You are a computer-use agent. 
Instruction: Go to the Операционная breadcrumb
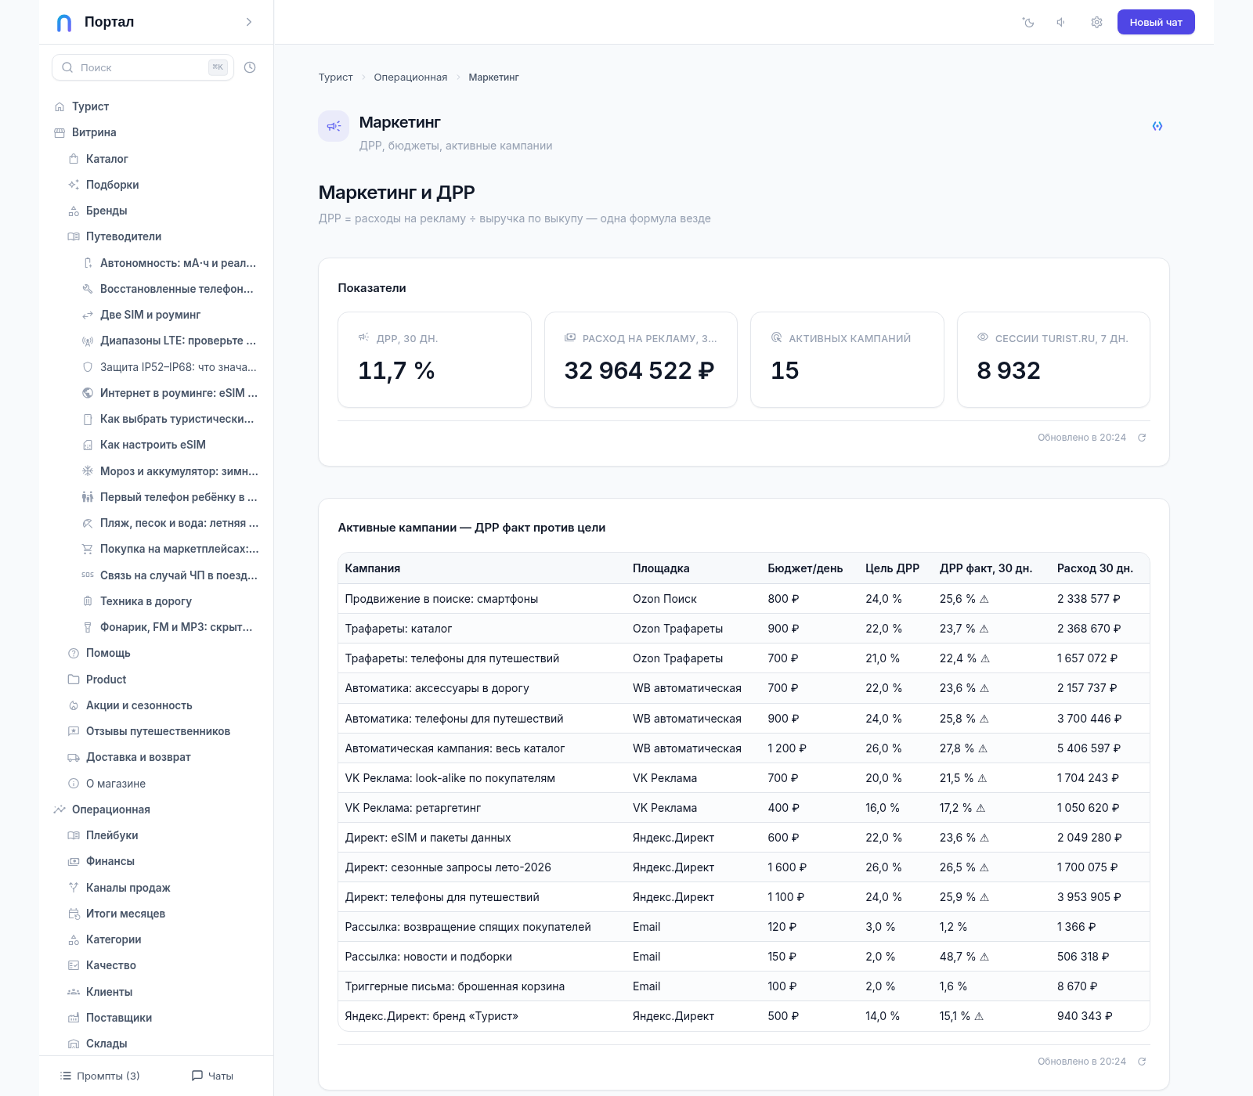410,78
